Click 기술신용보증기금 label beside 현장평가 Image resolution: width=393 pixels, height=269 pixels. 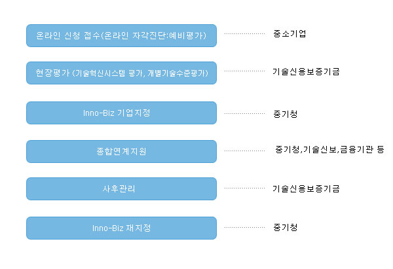[306, 71]
